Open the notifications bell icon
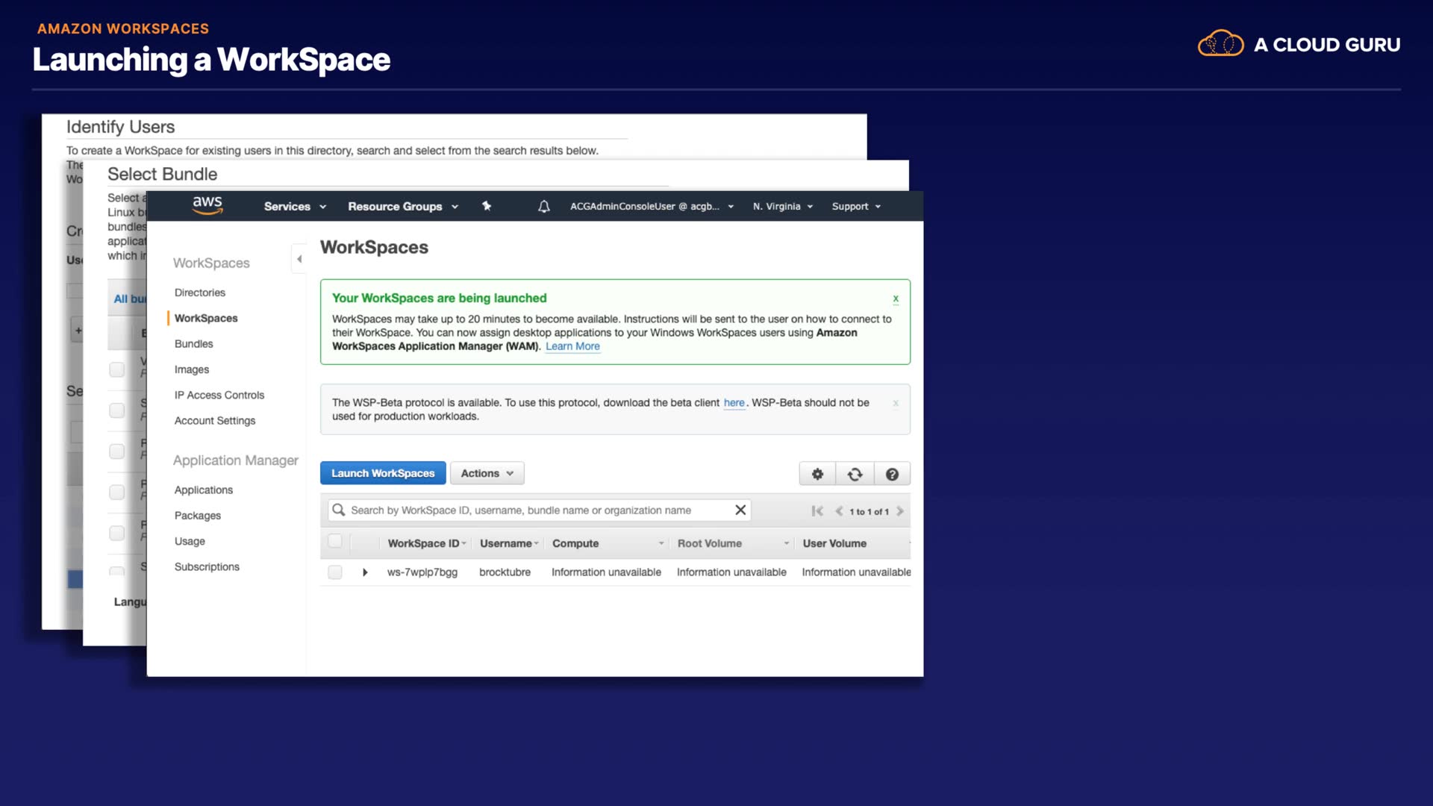Viewport: 1433px width, 806px height. coord(544,207)
